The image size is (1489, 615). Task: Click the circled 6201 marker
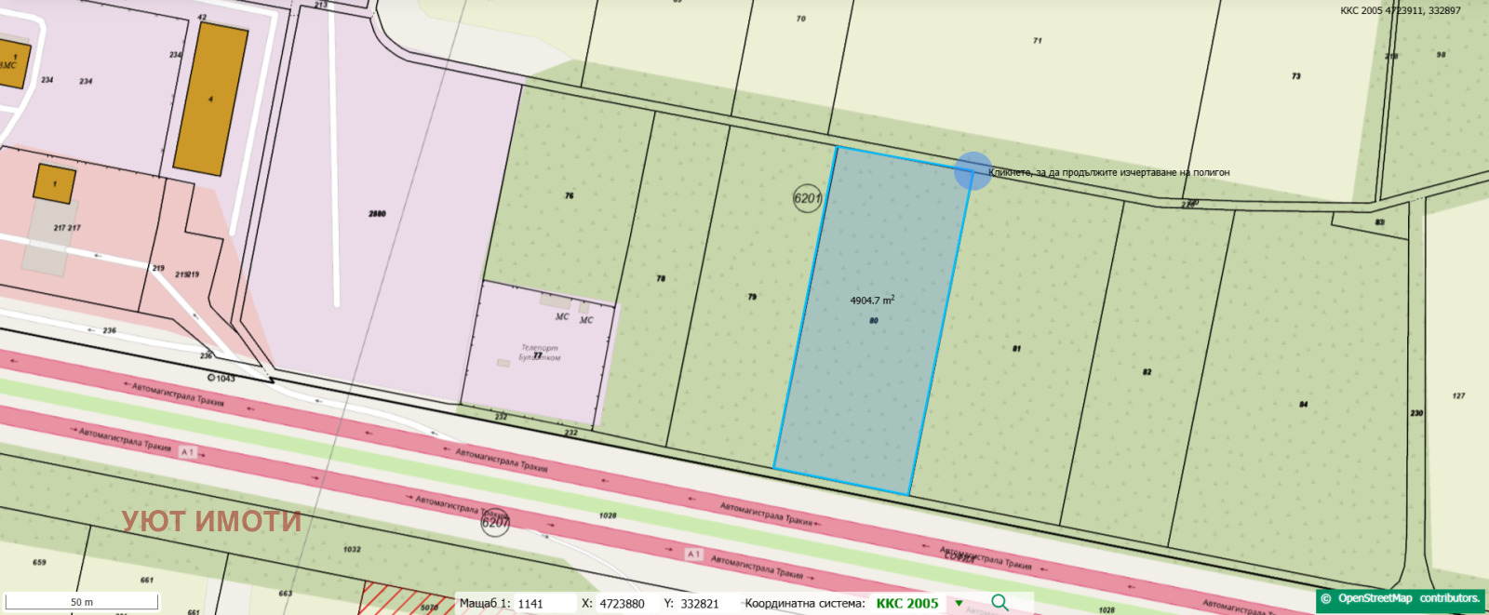tap(807, 198)
